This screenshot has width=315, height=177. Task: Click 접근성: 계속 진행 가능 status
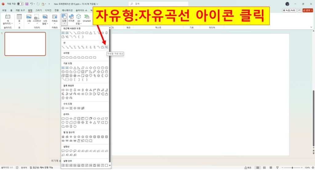pyautogui.click(x=42, y=167)
